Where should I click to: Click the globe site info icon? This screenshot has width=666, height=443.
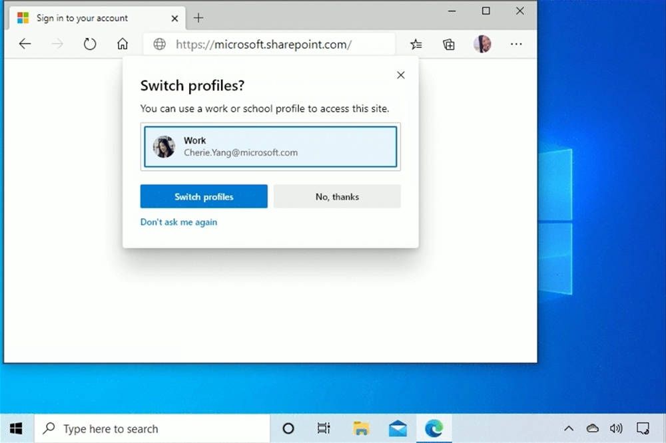click(x=159, y=44)
